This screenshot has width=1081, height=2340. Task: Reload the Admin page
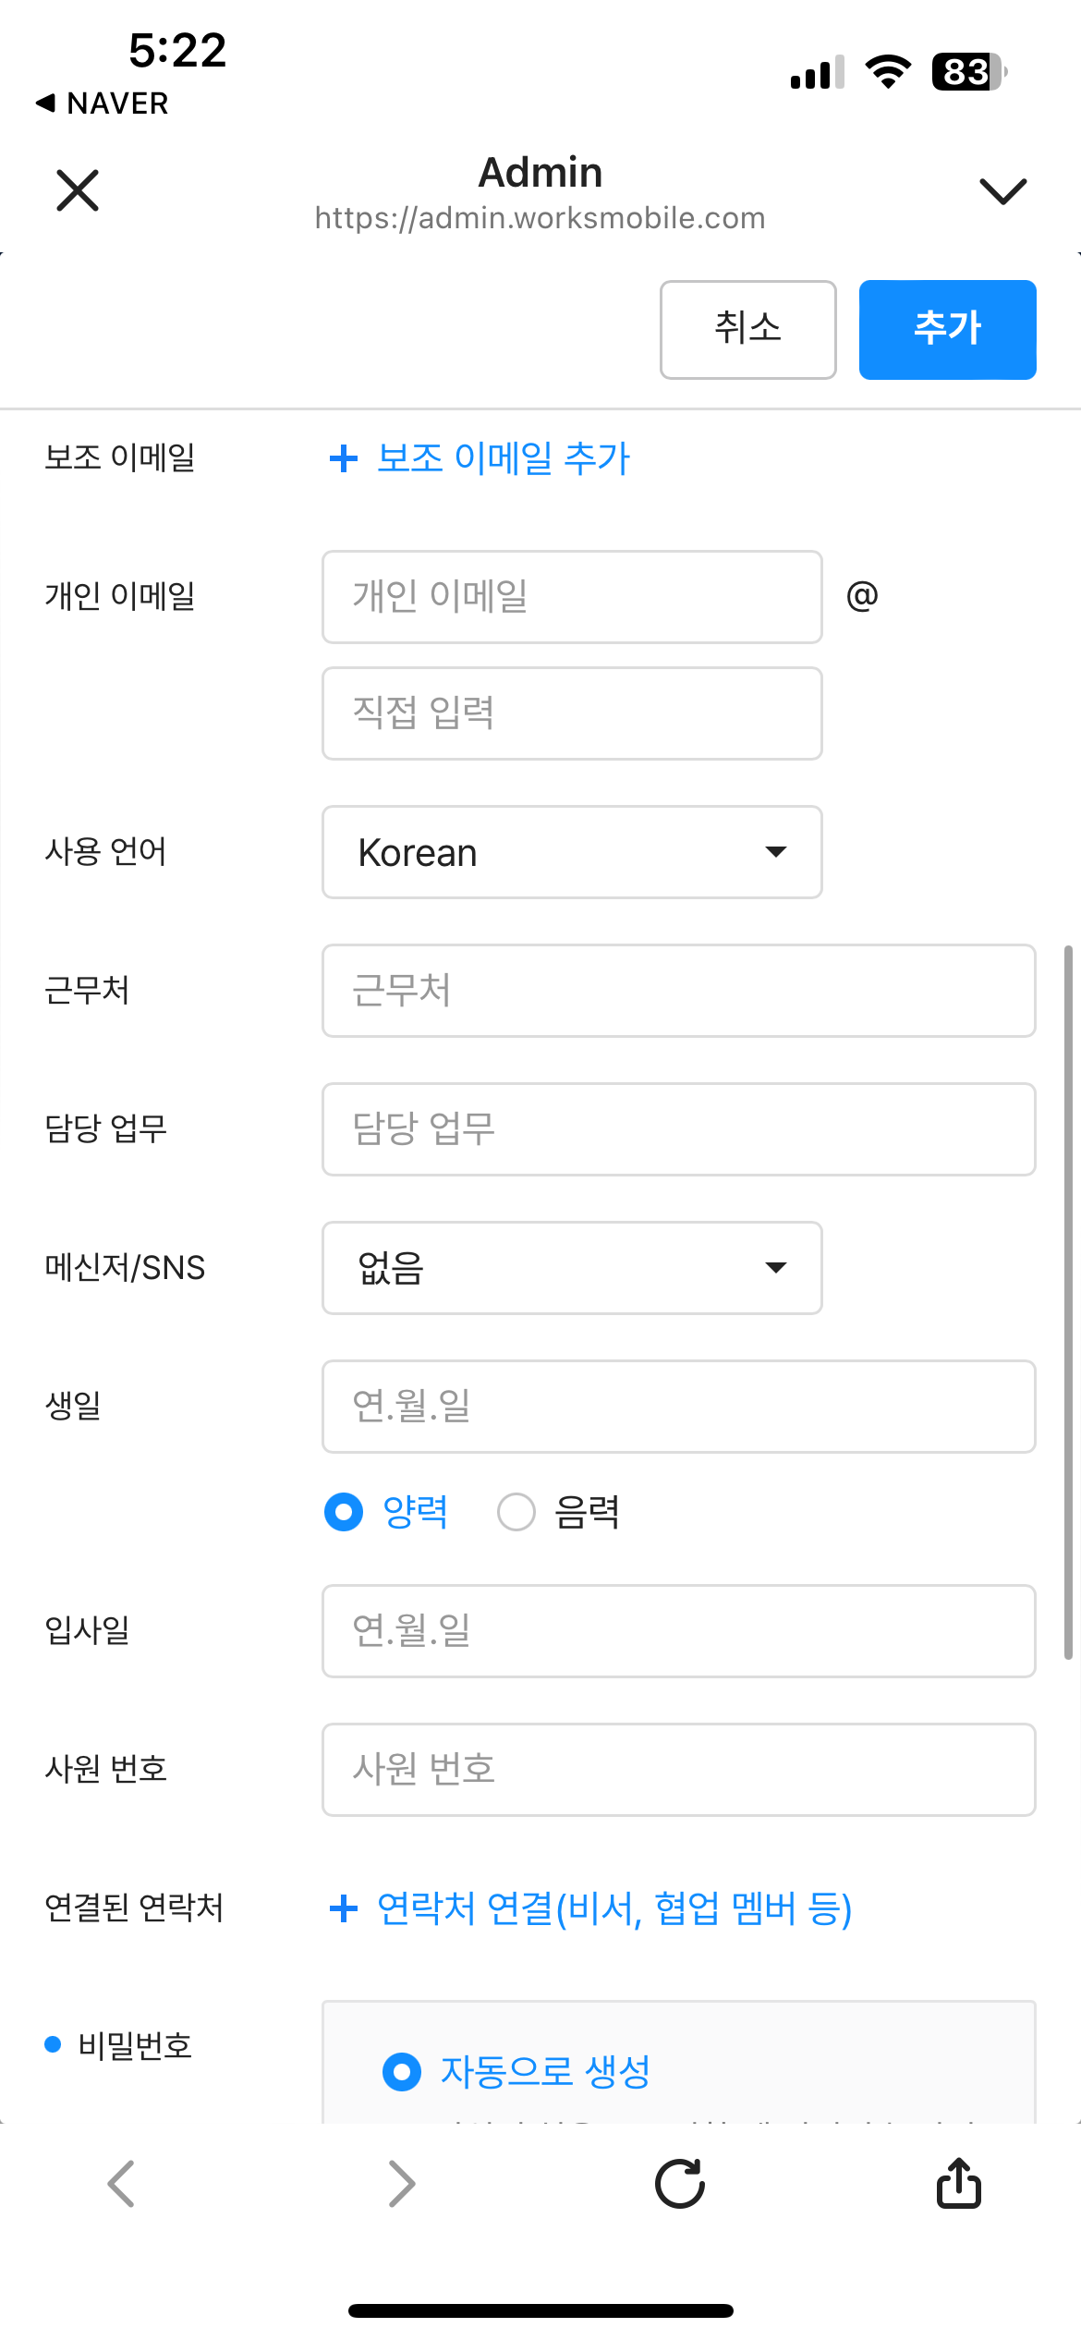pyautogui.click(x=680, y=2185)
